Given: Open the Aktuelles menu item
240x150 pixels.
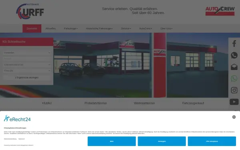Looking at the screenshot, I should click(50, 28).
